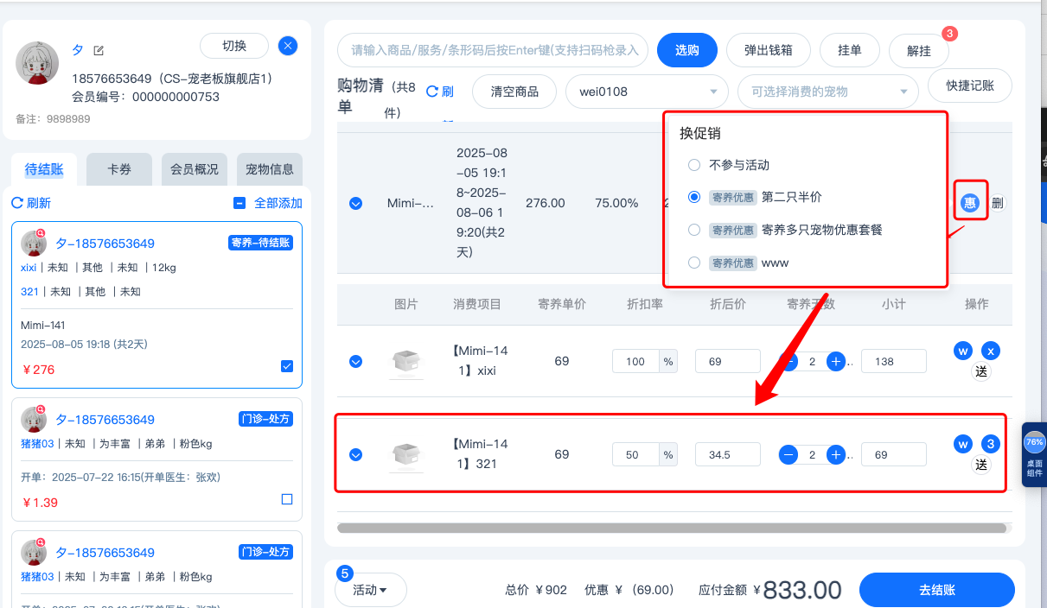
Task: Increase boarding days on 321 row
Action: [835, 454]
